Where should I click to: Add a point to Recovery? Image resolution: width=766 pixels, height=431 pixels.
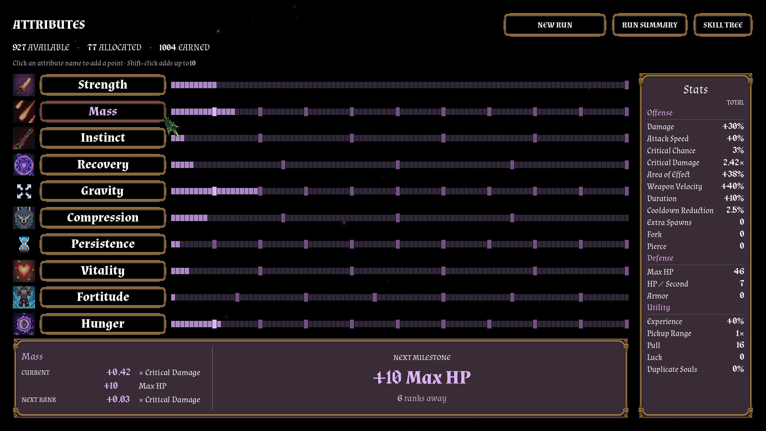103,164
